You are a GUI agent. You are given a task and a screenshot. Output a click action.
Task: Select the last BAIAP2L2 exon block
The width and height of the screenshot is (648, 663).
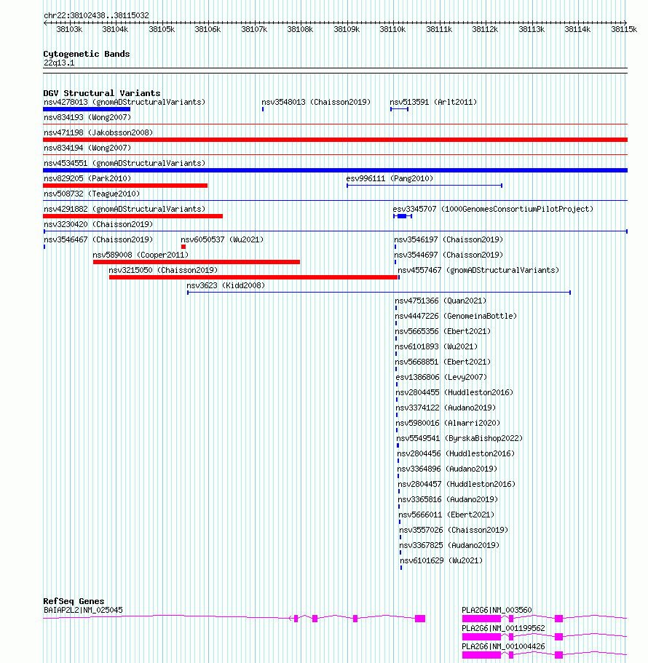pos(420,618)
